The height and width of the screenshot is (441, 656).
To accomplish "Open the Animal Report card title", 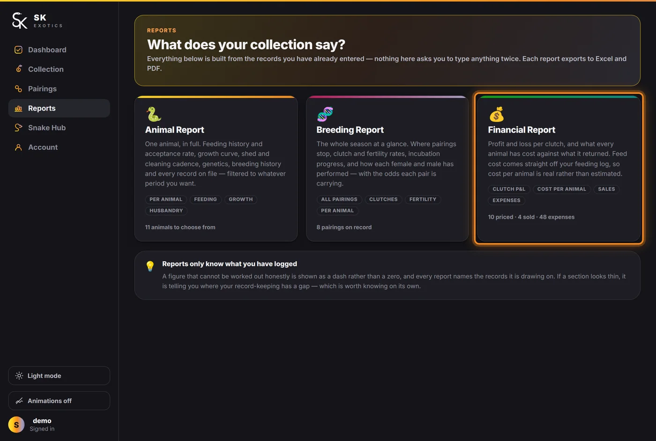I will [174, 130].
